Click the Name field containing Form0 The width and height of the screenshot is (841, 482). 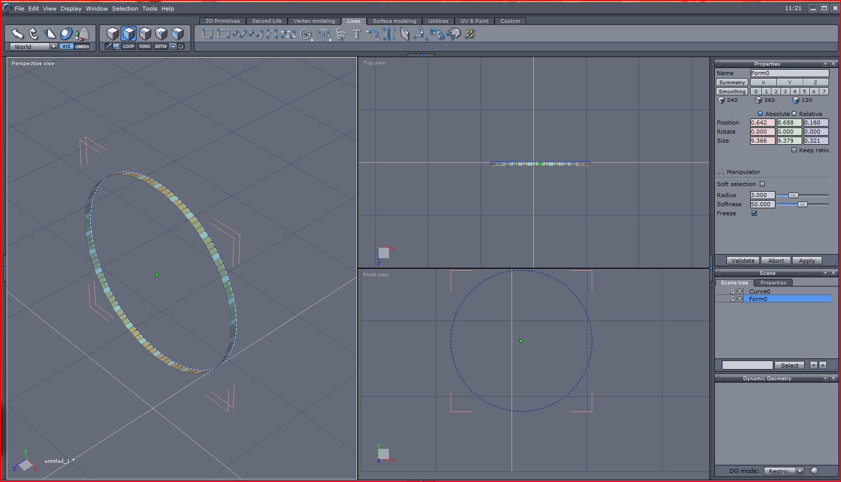click(x=790, y=73)
